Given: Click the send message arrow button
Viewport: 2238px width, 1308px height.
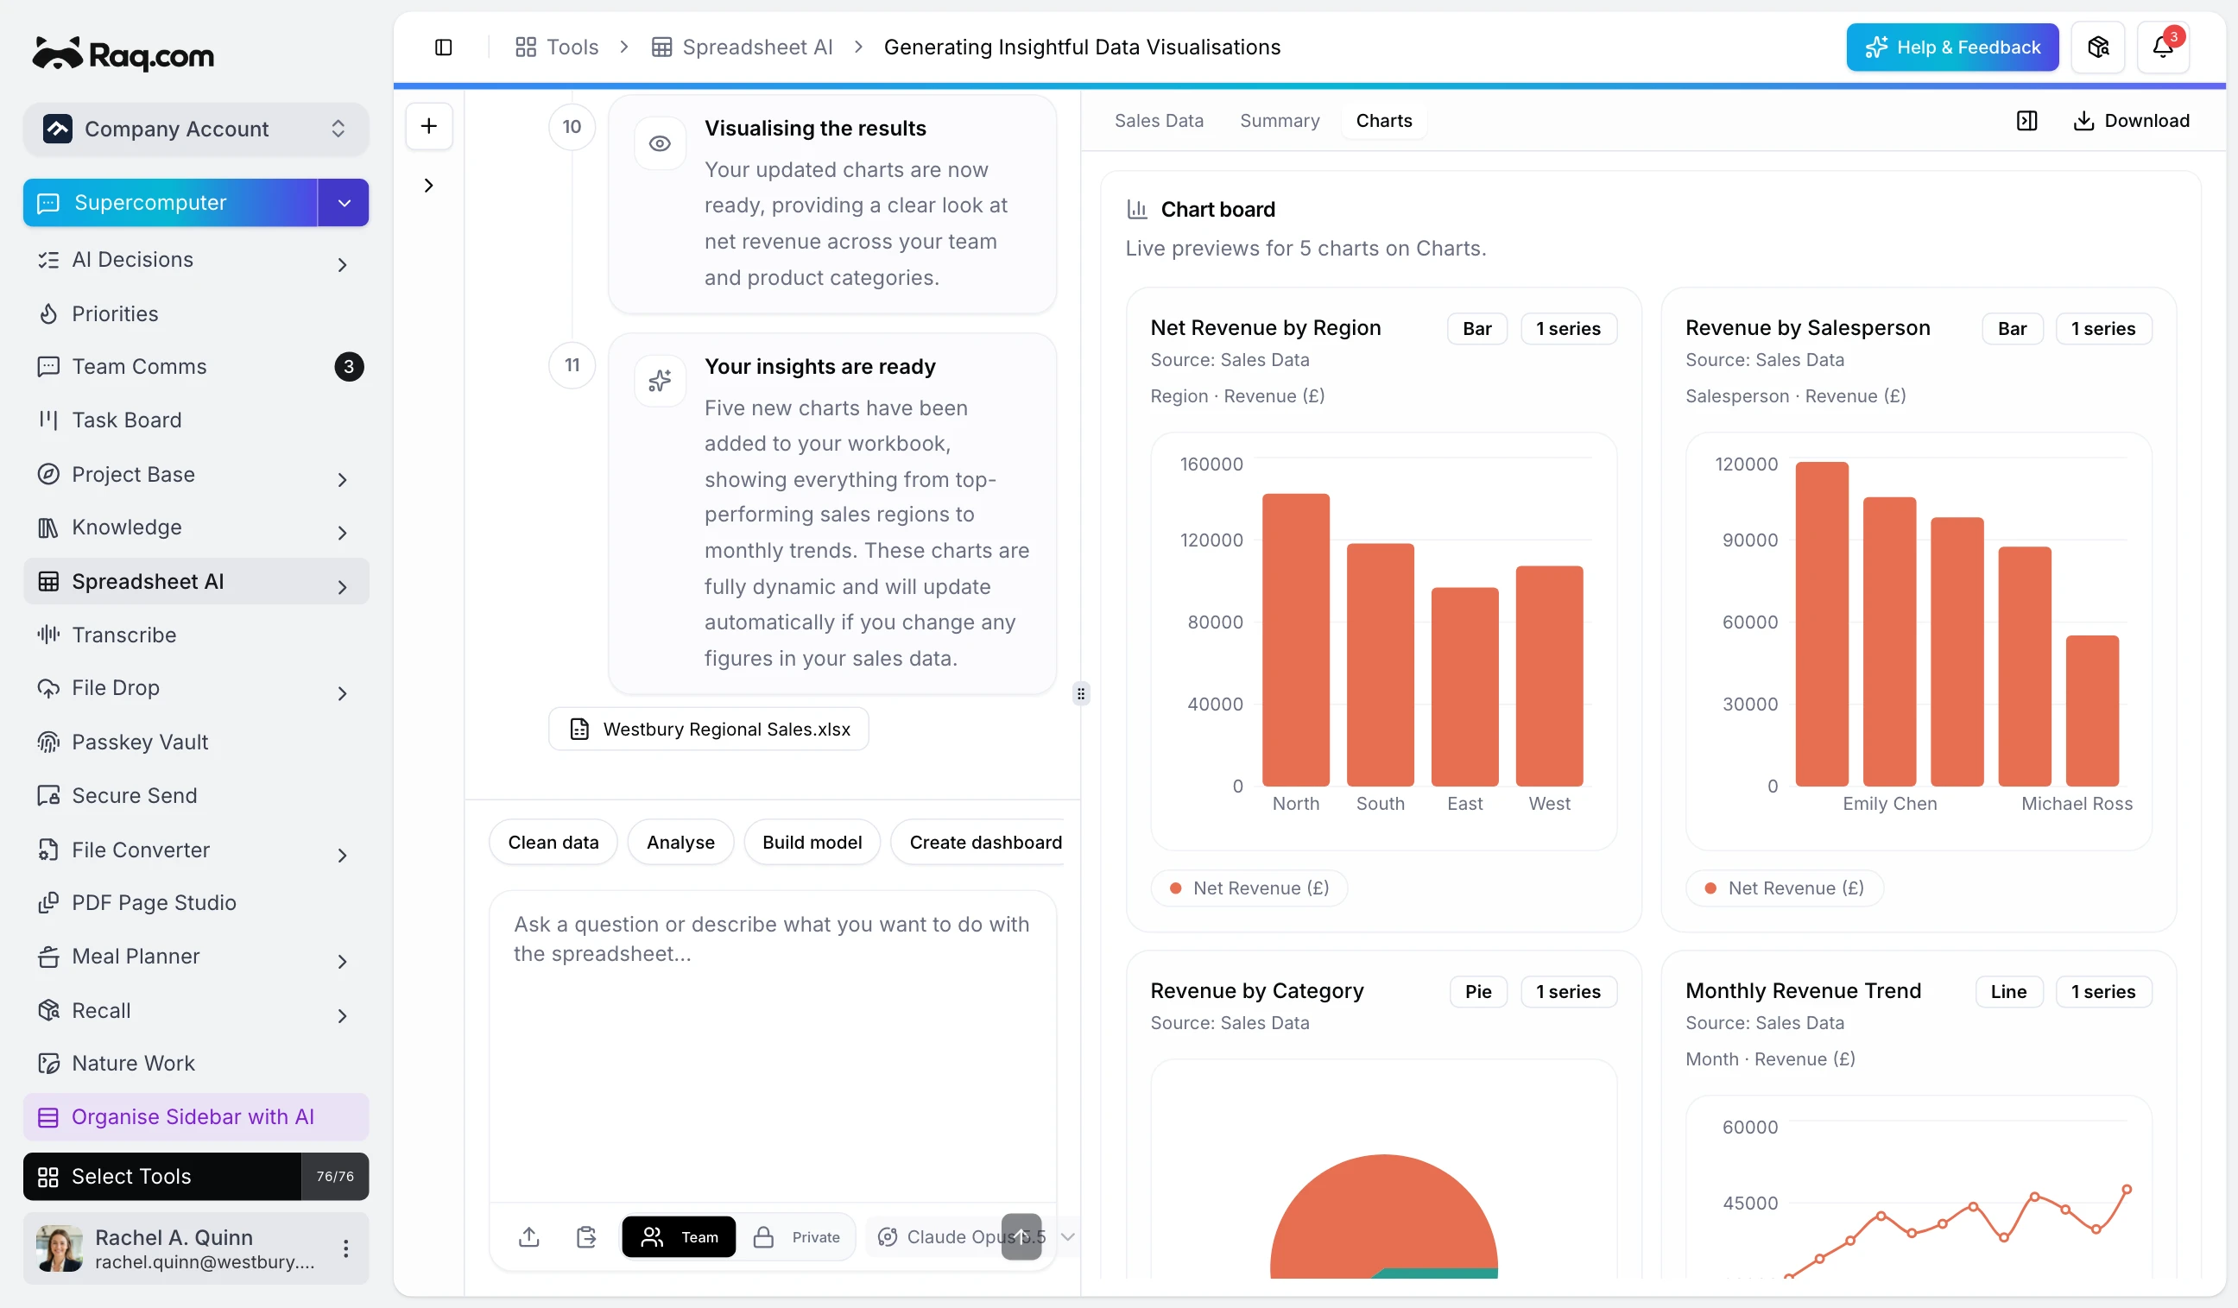Looking at the screenshot, I should click(1021, 1237).
